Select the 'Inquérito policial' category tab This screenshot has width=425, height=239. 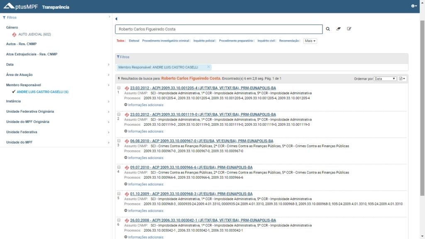tap(204, 41)
